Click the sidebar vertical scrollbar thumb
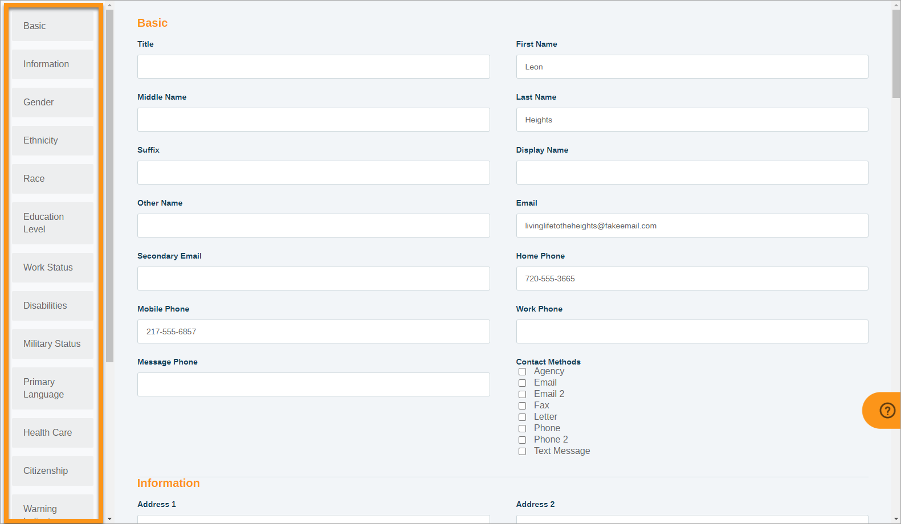 109,186
